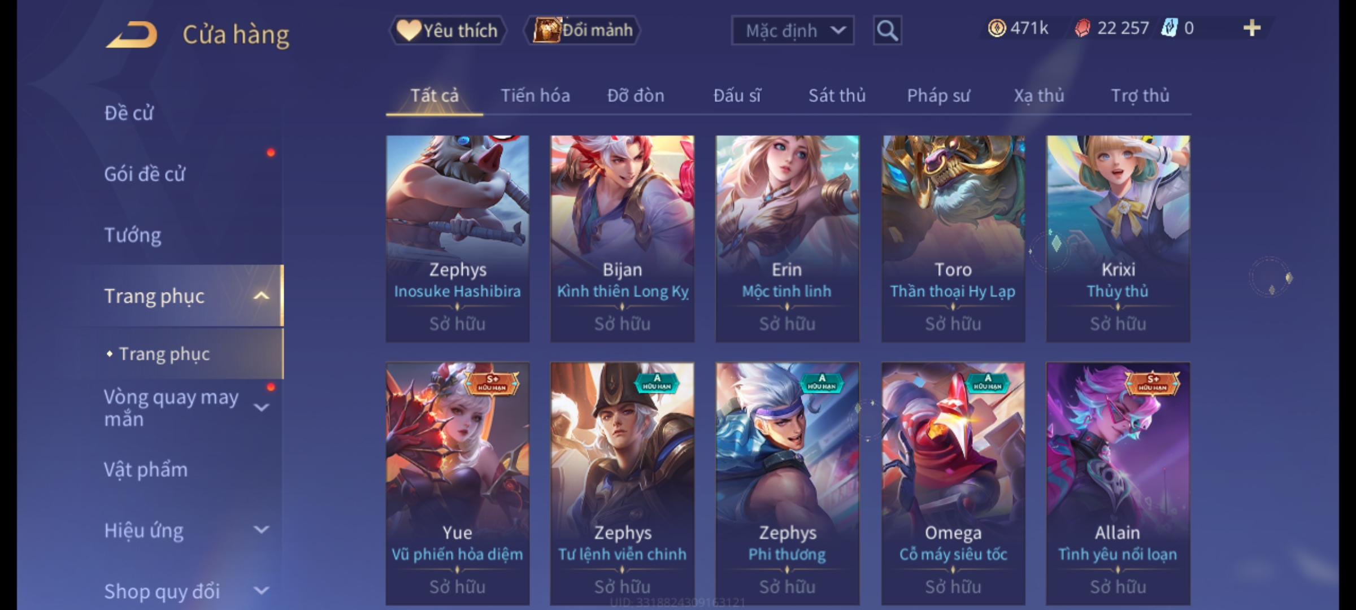Click the back arrow icon beside Cửa hàng
The width and height of the screenshot is (1356, 610).
pyautogui.click(x=132, y=34)
